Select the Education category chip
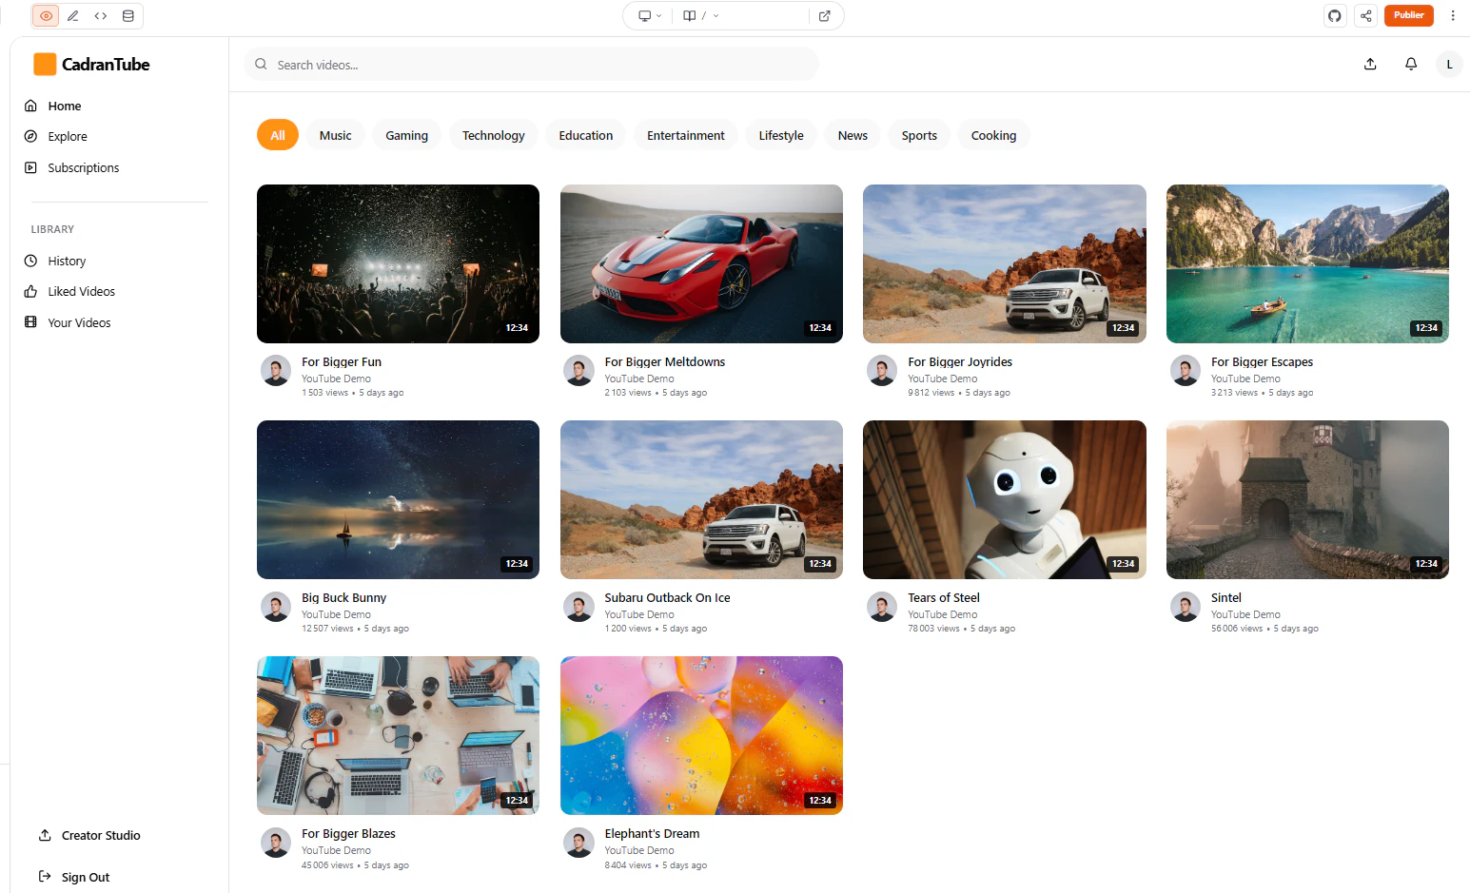This screenshot has height=893, width=1470. tap(586, 135)
